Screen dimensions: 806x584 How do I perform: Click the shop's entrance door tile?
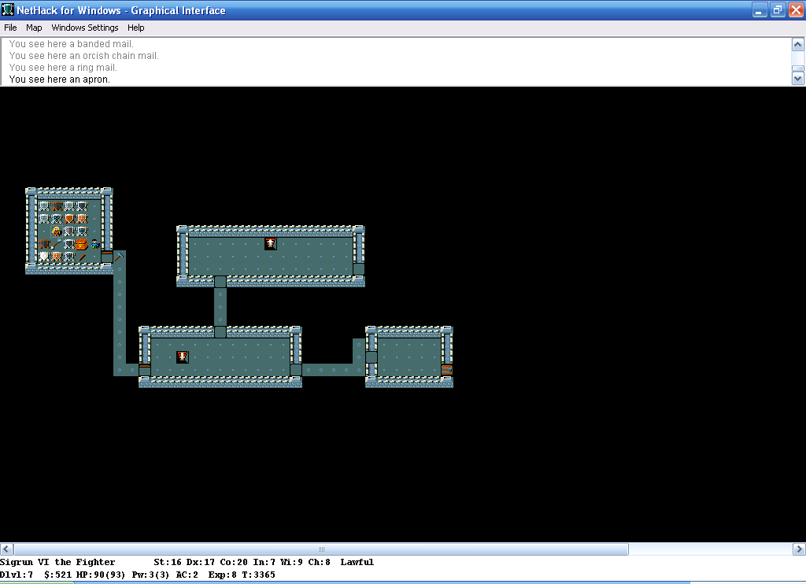(x=107, y=256)
